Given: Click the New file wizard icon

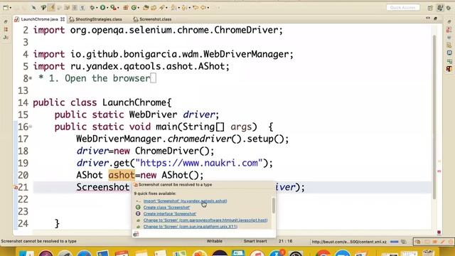Looking at the screenshot, I should [x=5, y=8].
